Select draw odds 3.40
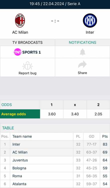110x188 pixels. click(x=75, y=114)
